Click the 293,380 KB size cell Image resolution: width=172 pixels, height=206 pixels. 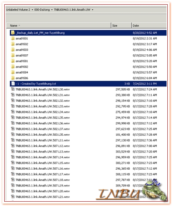(x=123, y=95)
